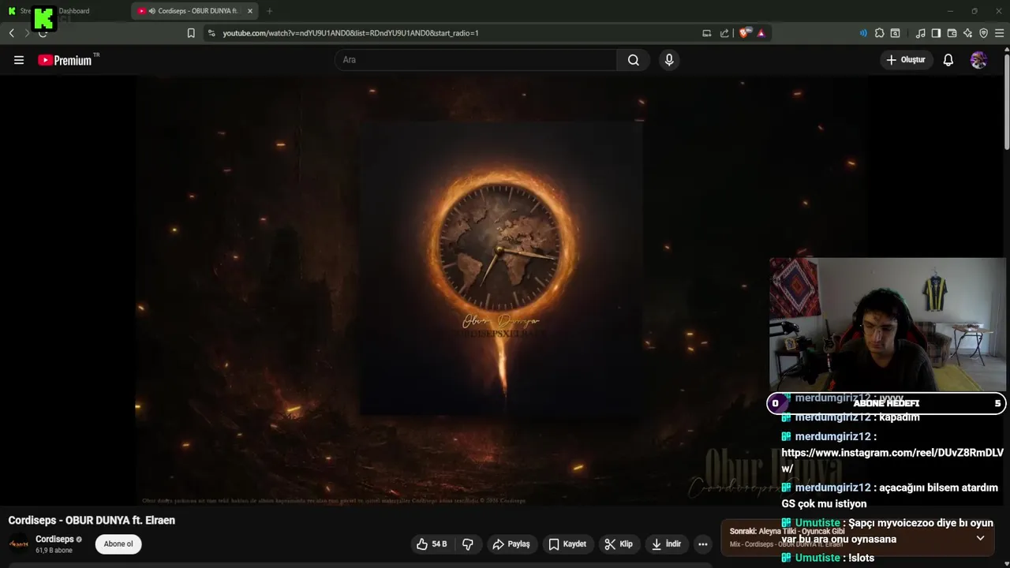1010x568 pixels.
Task: Bookmark this page in the address bar
Action: pos(191,33)
